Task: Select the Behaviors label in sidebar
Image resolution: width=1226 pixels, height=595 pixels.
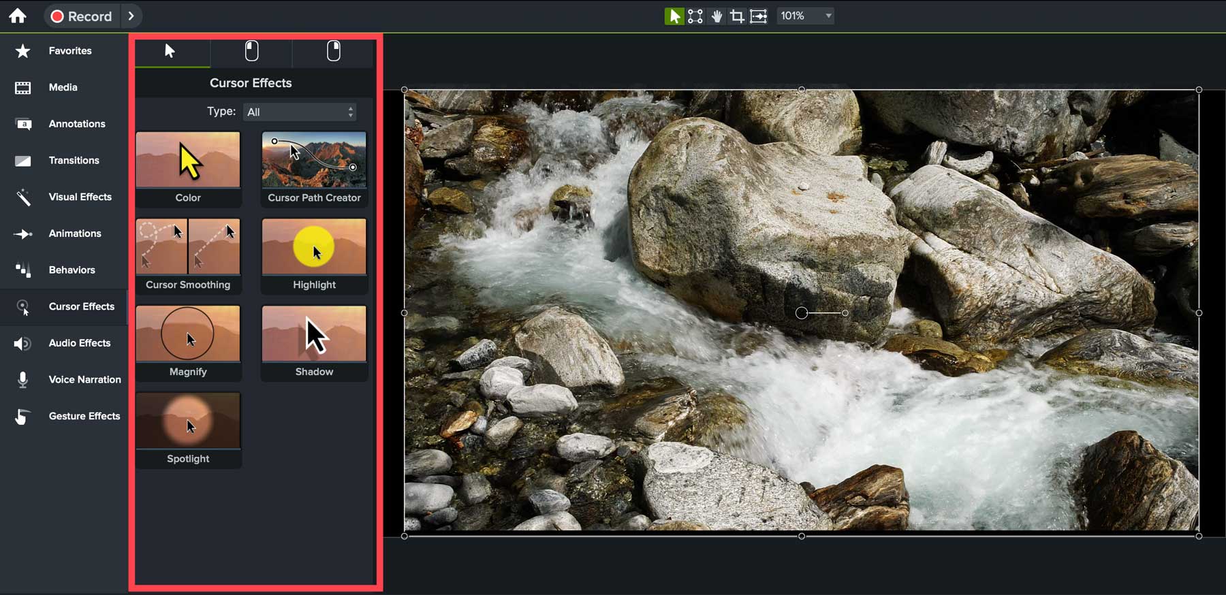Action: [x=72, y=270]
